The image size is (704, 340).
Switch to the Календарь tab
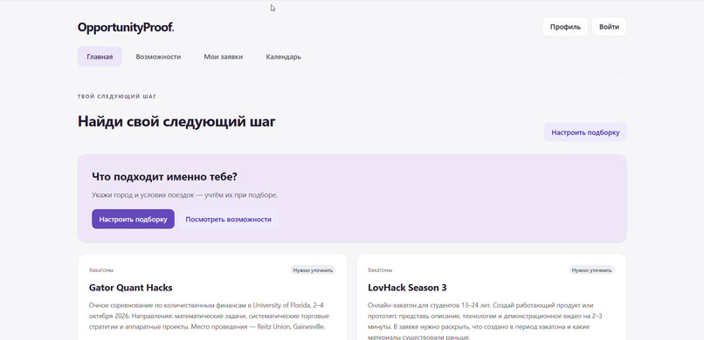click(x=283, y=57)
